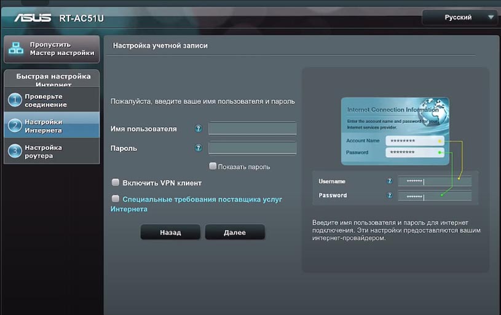Click help icon next to Имя пользователя
The image size is (501, 315).
198,129
